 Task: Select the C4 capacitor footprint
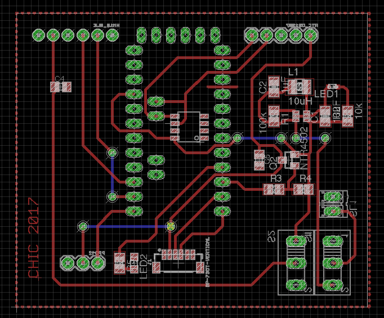[61, 87]
